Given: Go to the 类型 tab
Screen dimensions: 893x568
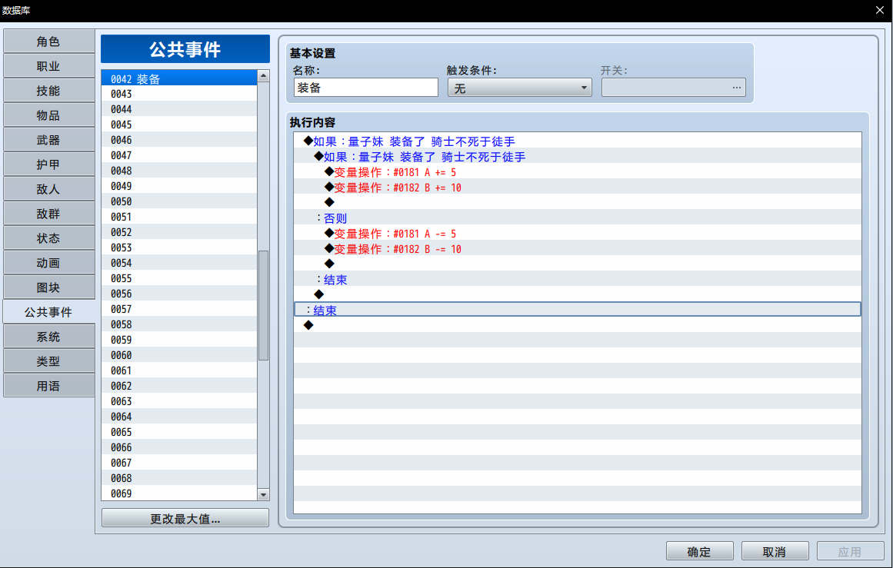Looking at the screenshot, I should (x=48, y=361).
